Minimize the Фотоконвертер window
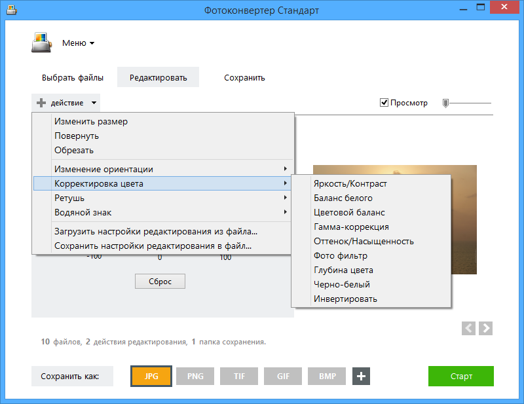Screen dimensions: 524x404 463,8
